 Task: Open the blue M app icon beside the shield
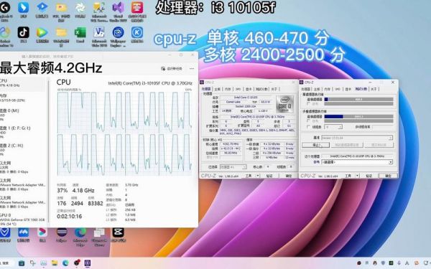tap(24, 232)
